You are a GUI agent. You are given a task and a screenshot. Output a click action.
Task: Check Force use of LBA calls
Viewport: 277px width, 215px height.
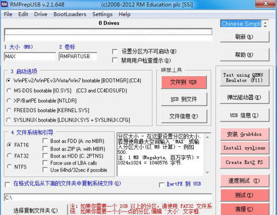coord(45,163)
